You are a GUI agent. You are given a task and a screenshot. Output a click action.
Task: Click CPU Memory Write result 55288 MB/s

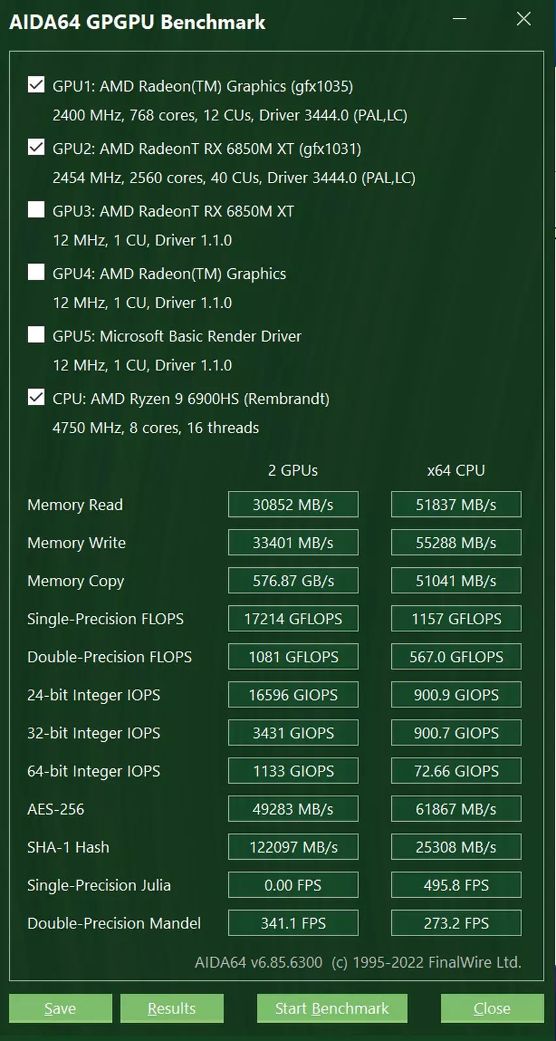coord(456,542)
